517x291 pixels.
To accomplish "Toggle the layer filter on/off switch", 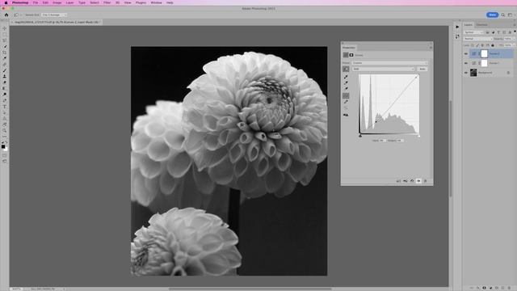I will pos(515,32).
